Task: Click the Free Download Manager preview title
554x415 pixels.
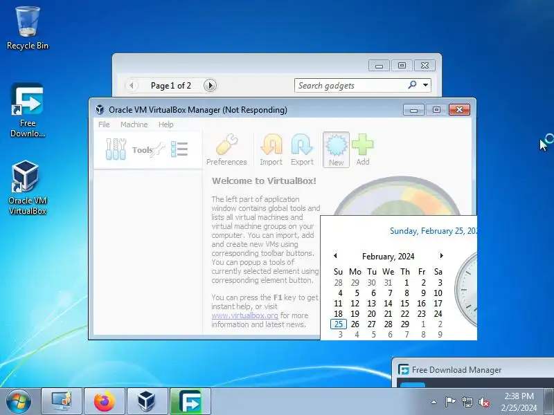Action: pyautogui.click(x=456, y=370)
